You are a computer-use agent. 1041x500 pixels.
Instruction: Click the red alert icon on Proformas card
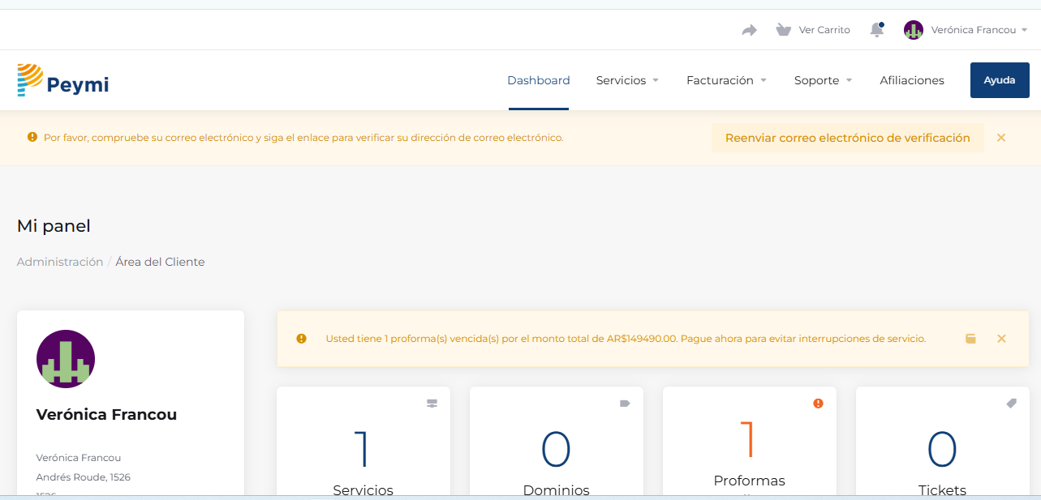click(x=818, y=404)
